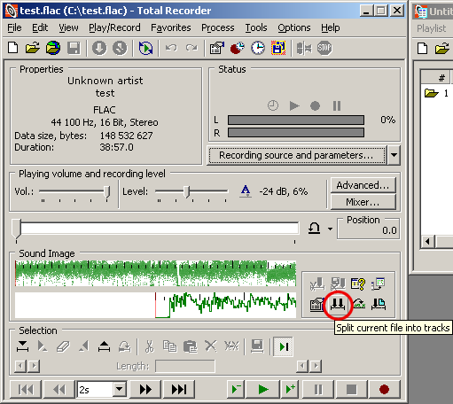The width and height of the screenshot is (453, 404).
Task: Click the Stop square button
Action: pyautogui.click(x=351, y=389)
